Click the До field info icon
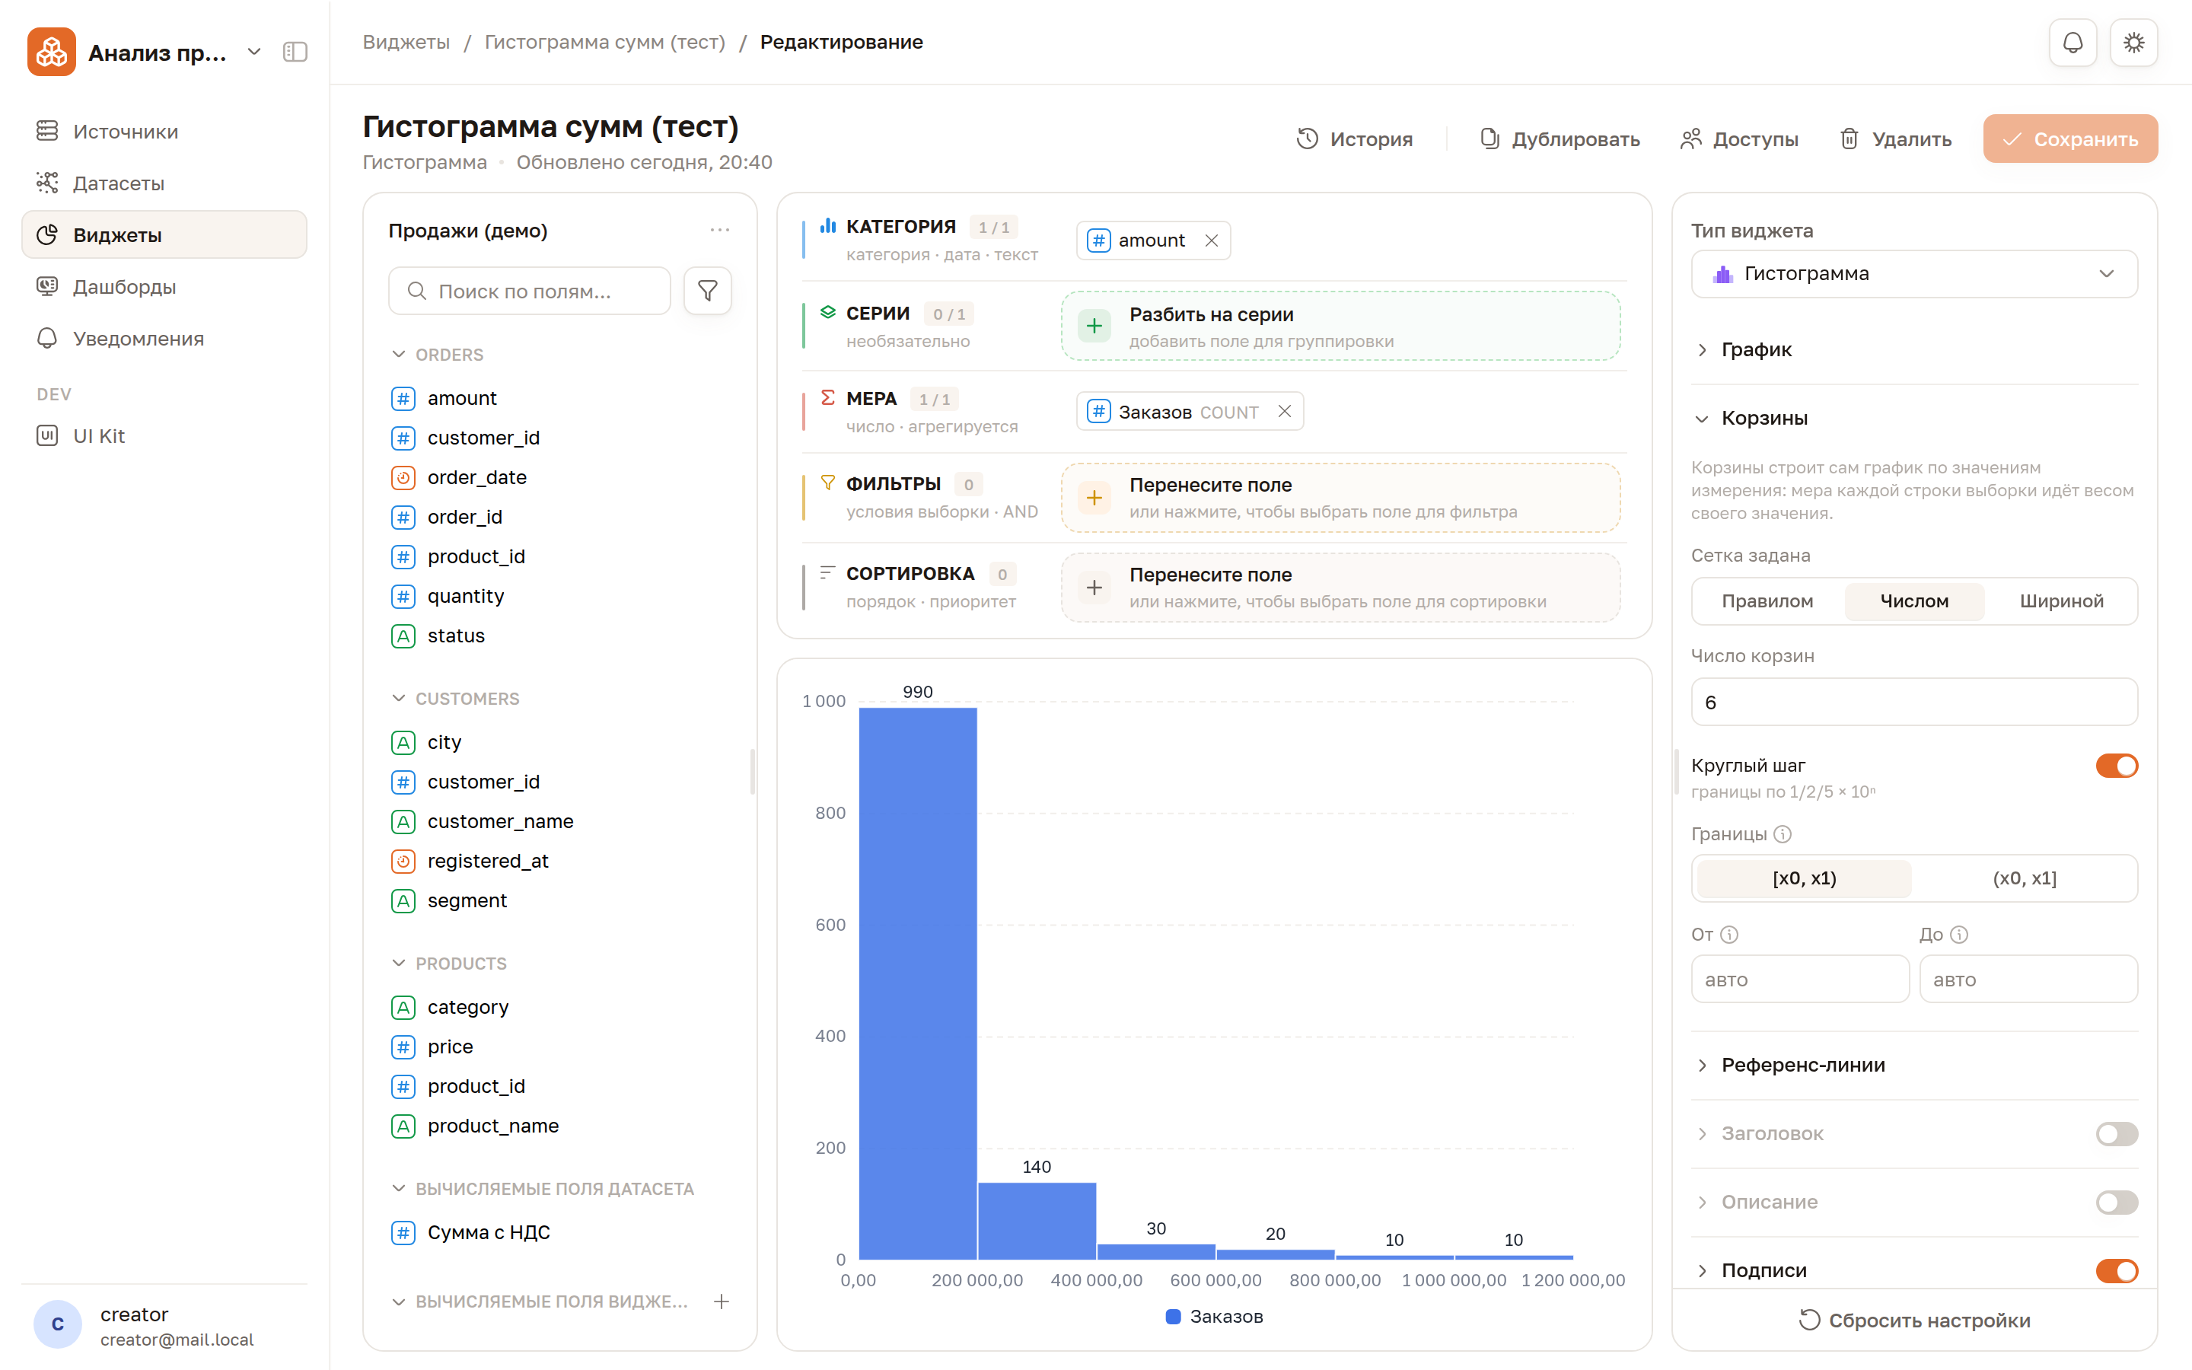This screenshot has width=2192, height=1370. [1958, 934]
